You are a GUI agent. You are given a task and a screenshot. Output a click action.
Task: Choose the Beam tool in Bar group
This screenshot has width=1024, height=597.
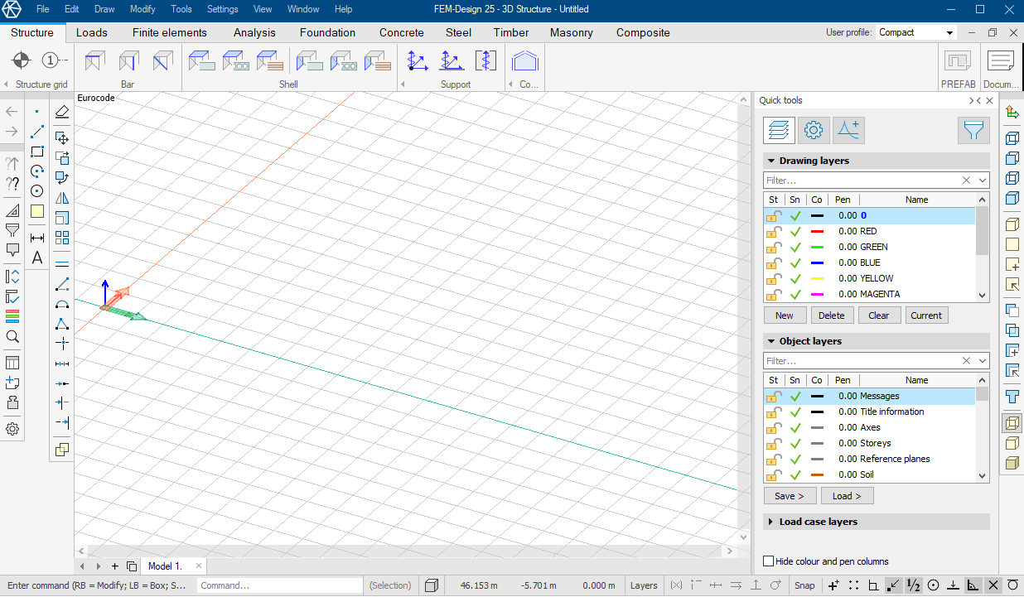[x=95, y=60]
